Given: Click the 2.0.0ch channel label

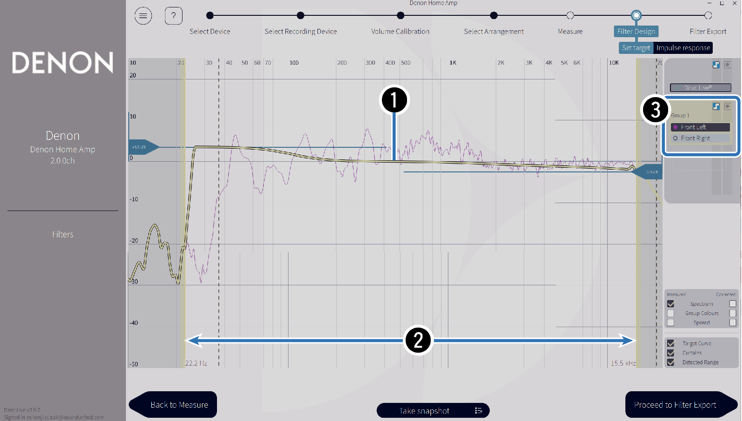Looking at the screenshot, I should coord(63,161).
